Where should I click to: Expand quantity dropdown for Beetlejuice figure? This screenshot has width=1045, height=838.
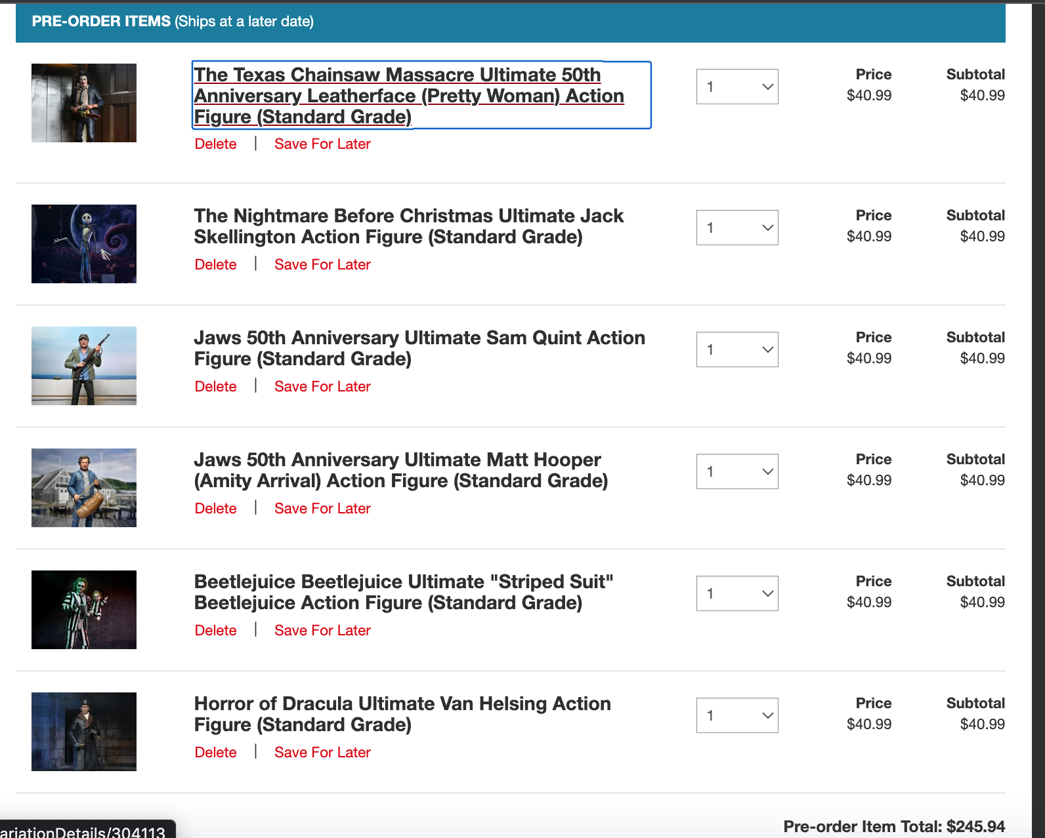tap(737, 593)
